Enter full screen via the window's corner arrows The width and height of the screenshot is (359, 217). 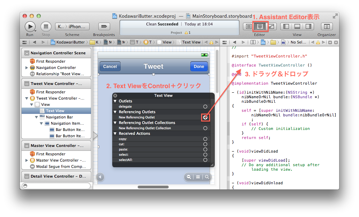point(335,16)
